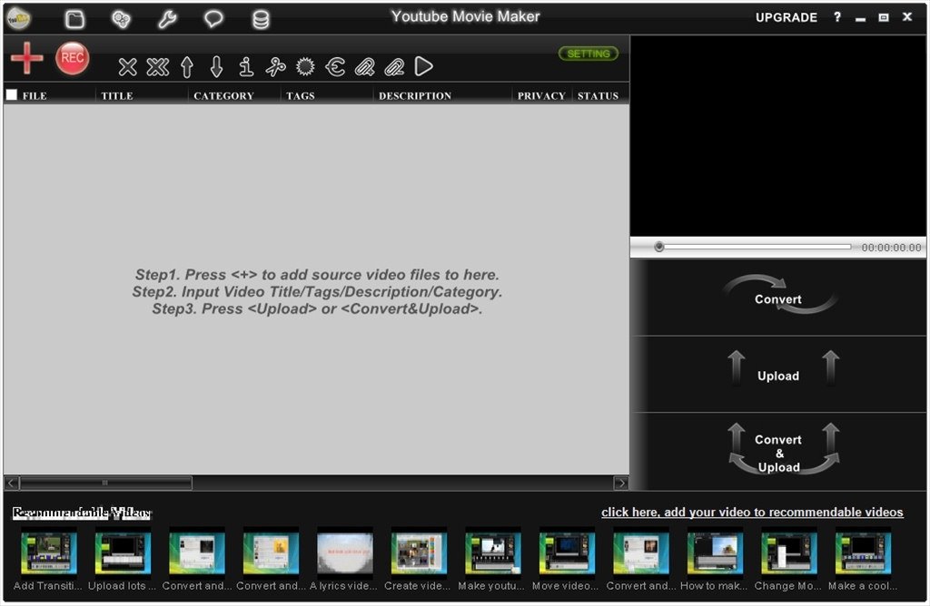
Task: Play the selected video with triangle icon
Action: point(423,66)
